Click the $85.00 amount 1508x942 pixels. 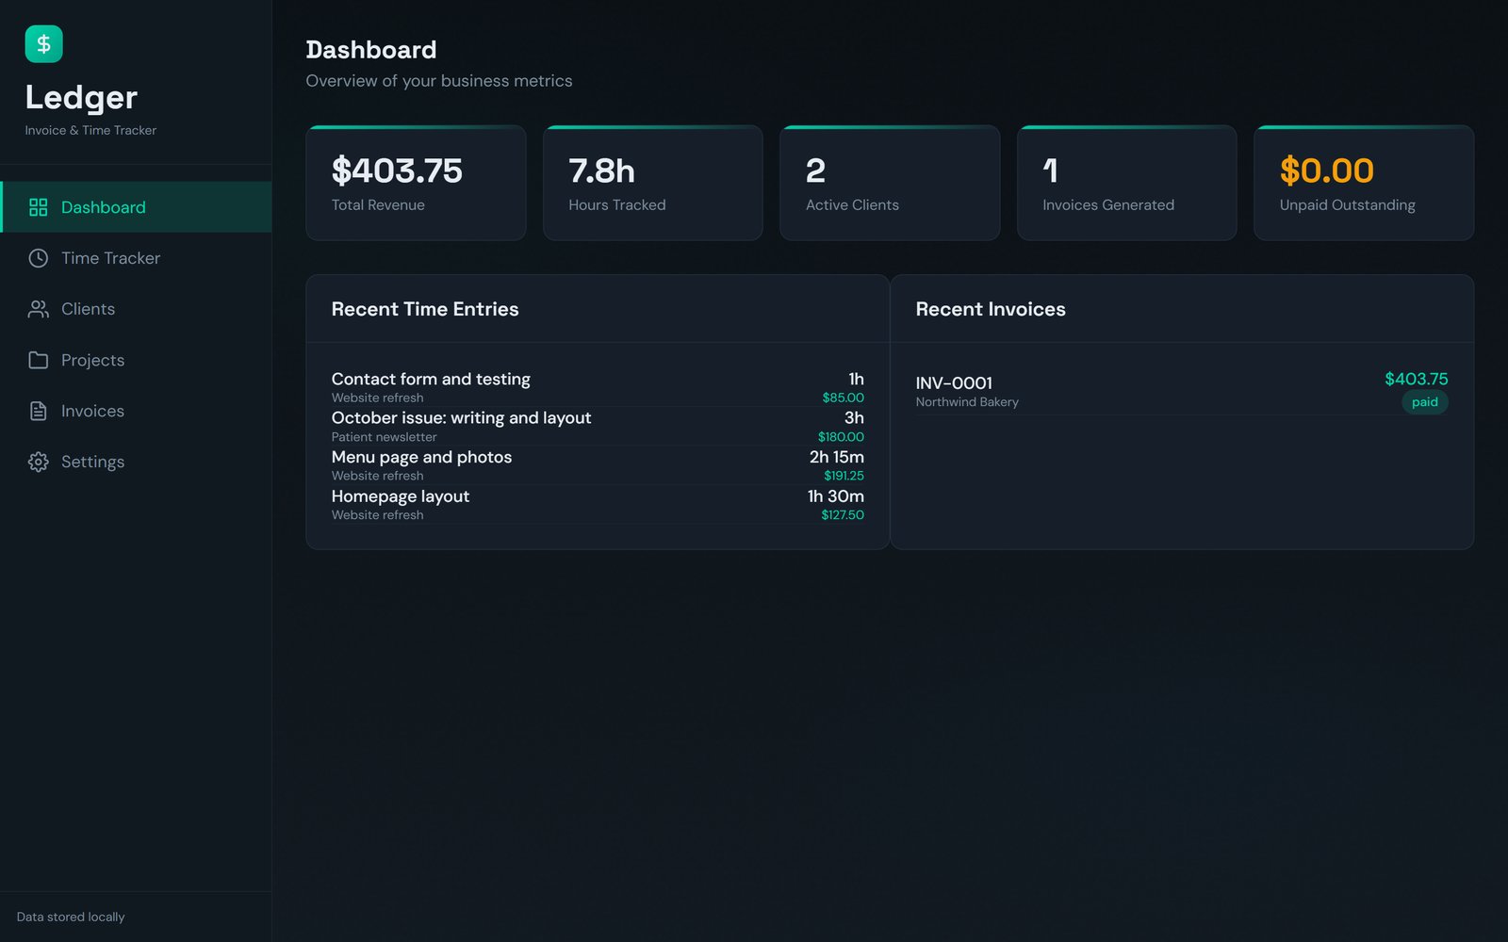point(843,398)
